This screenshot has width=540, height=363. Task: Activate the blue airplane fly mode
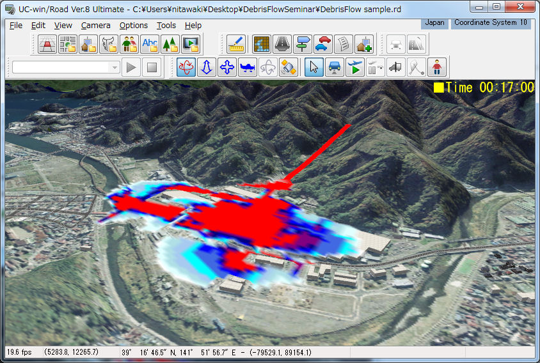click(248, 67)
